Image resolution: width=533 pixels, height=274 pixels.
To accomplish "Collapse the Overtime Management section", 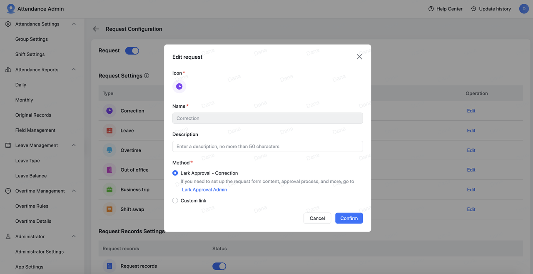I will [74, 191].
